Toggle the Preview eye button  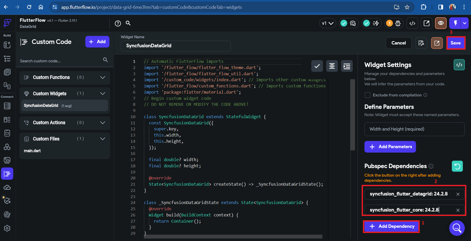pyautogui.click(x=441, y=23)
